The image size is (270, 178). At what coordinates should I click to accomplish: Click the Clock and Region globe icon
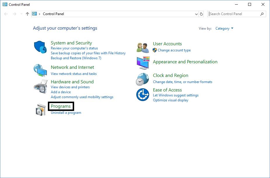pos(142,78)
